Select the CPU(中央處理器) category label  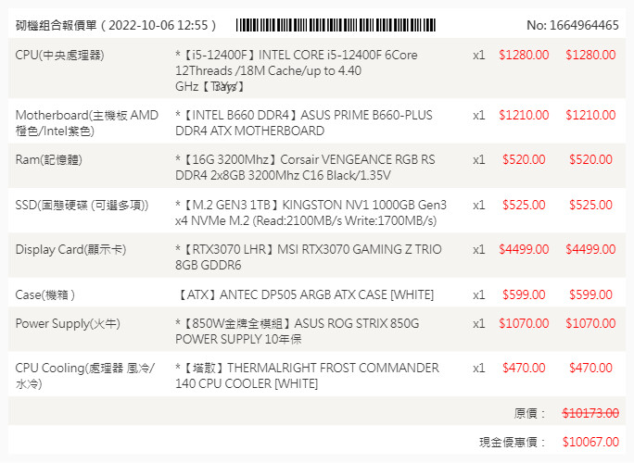click(60, 56)
